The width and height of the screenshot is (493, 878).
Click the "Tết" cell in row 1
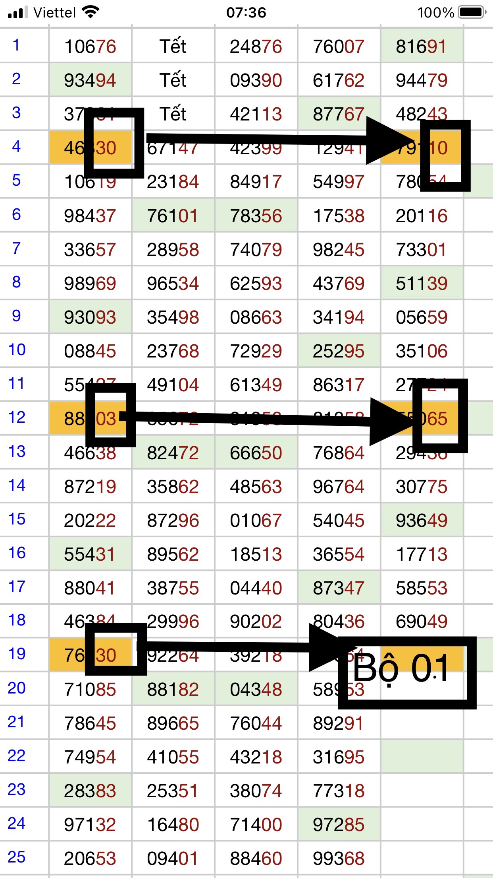point(173,47)
